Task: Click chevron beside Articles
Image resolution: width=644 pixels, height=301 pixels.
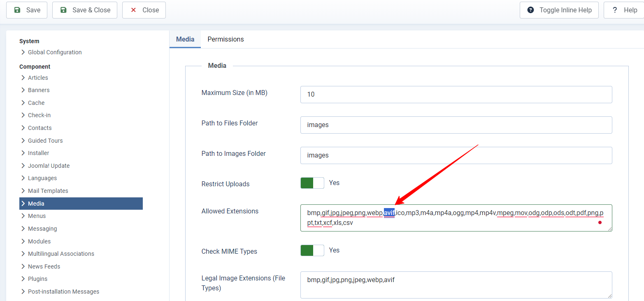Action: (x=23, y=78)
